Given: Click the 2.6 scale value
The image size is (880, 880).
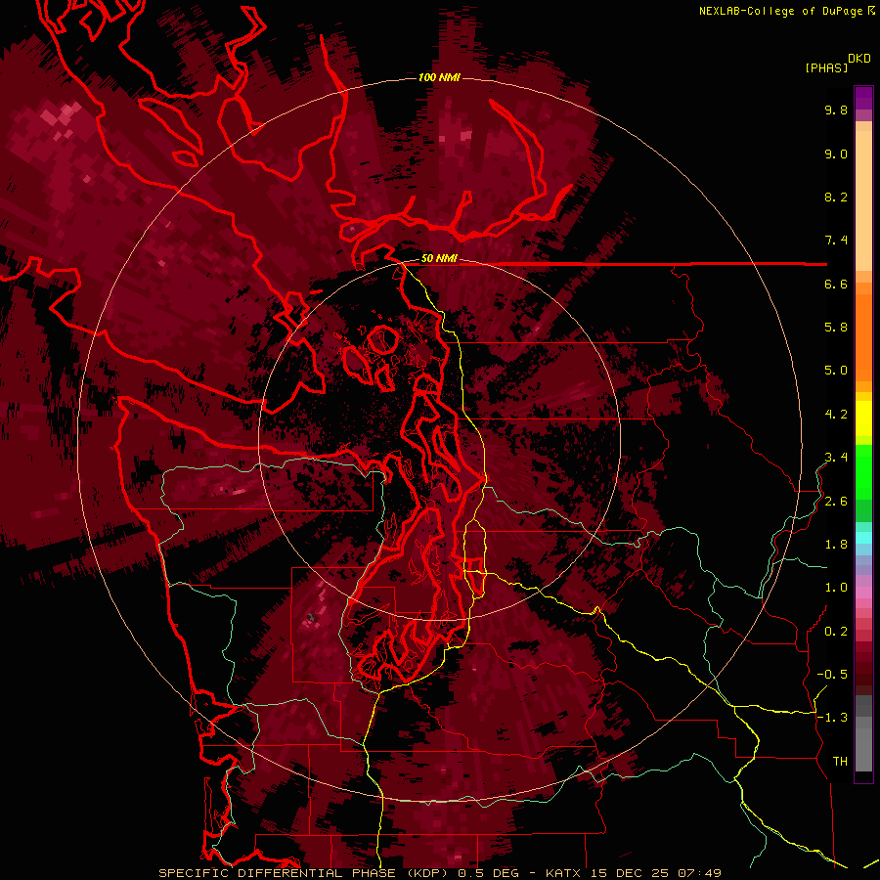Looking at the screenshot, I should tap(836, 502).
